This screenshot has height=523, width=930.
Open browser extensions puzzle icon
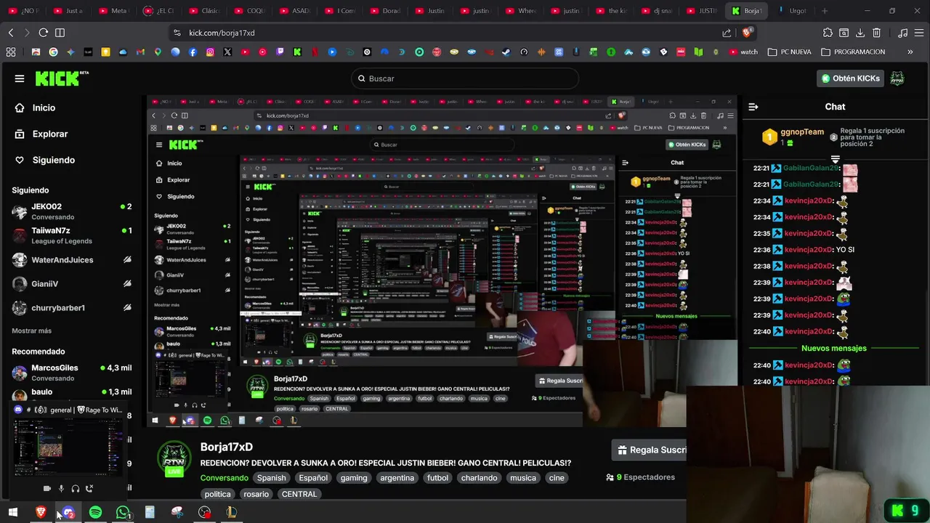coord(828,33)
